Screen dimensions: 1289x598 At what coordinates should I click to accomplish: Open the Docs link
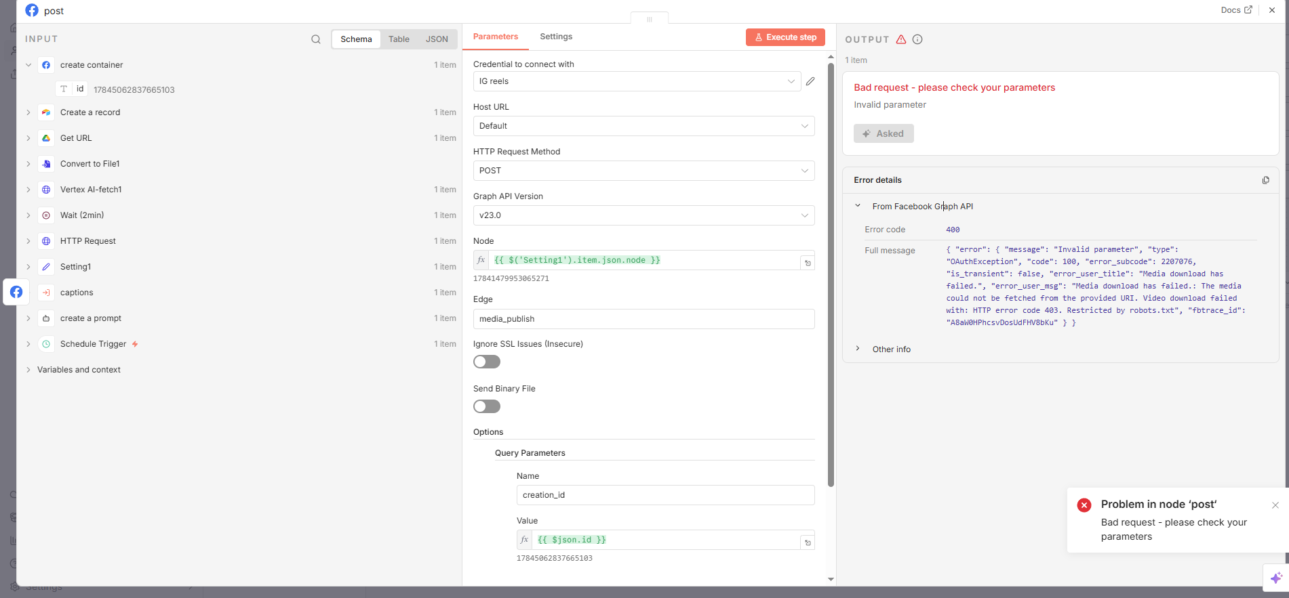click(1236, 10)
